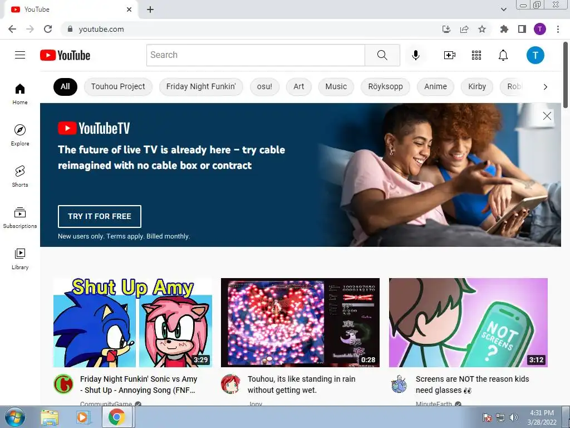Click the YouTubeTV banner logo
The image size is (570, 428).
(94, 128)
